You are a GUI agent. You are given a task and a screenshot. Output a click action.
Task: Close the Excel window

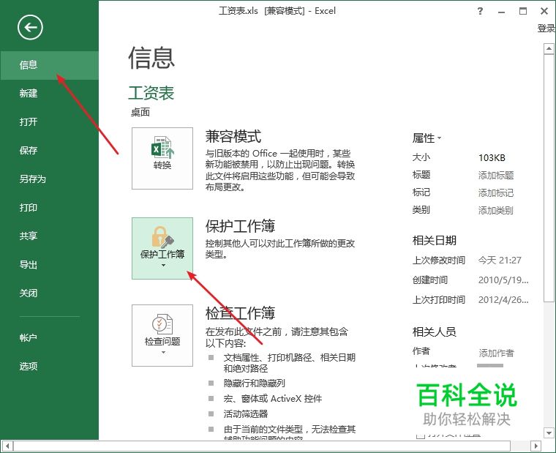point(544,12)
